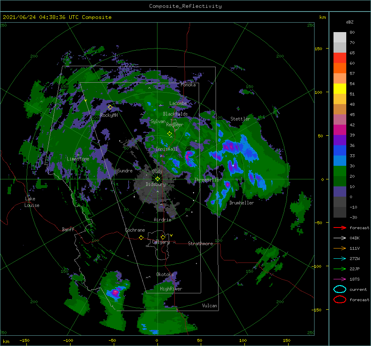Image resolution: width=371 pixels, height=346 pixels.
Task: Click the red forecast arrow in legend
Action: point(340,228)
